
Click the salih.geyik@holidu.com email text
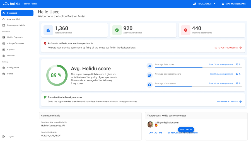[x=166, y=123]
